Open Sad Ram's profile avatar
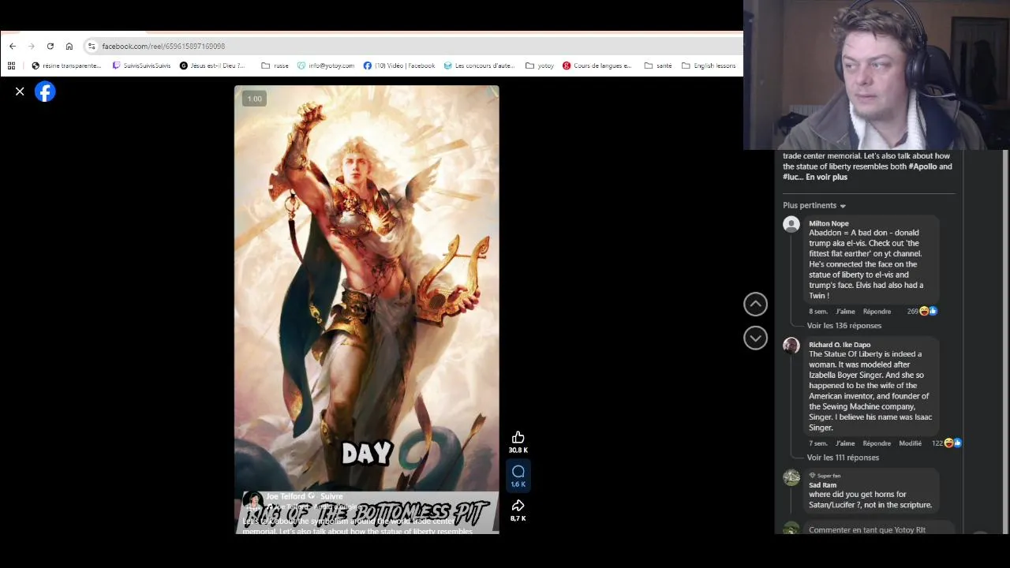This screenshot has width=1010, height=568. (x=791, y=477)
